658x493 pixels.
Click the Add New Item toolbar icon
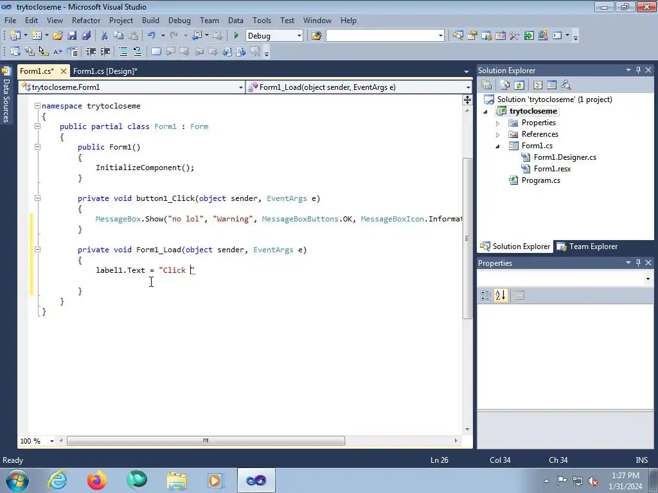tap(37, 36)
